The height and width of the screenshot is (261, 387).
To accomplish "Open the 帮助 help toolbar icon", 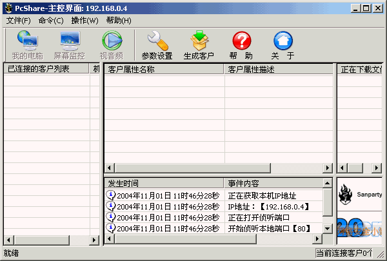I will tap(241, 45).
